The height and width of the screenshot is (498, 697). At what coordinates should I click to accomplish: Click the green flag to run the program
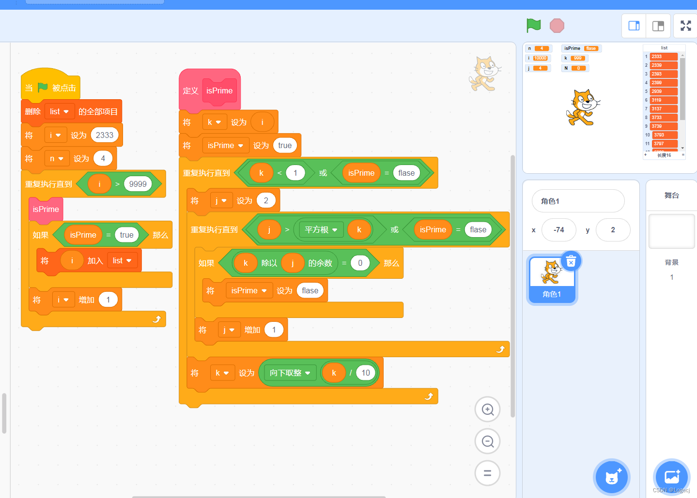click(533, 25)
